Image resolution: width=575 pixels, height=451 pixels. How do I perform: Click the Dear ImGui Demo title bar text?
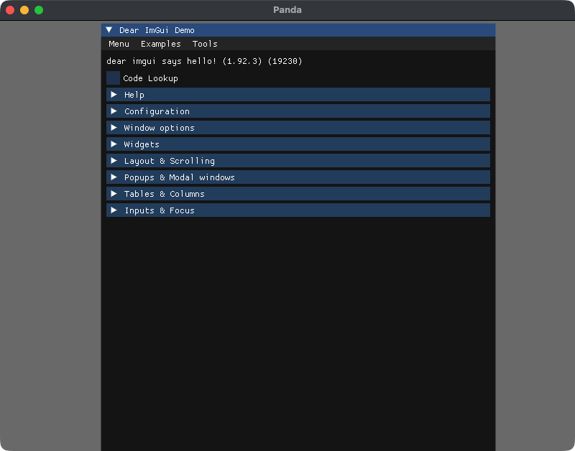157,30
